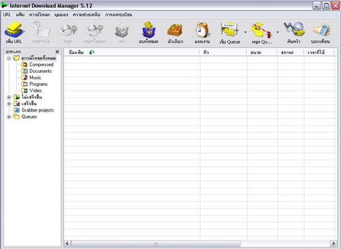Select the Music category folder icon
341x249 pixels.
click(25, 78)
